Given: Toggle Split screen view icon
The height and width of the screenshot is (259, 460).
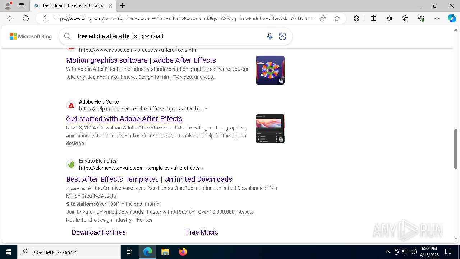Looking at the screenshot, I should [373, 18].
